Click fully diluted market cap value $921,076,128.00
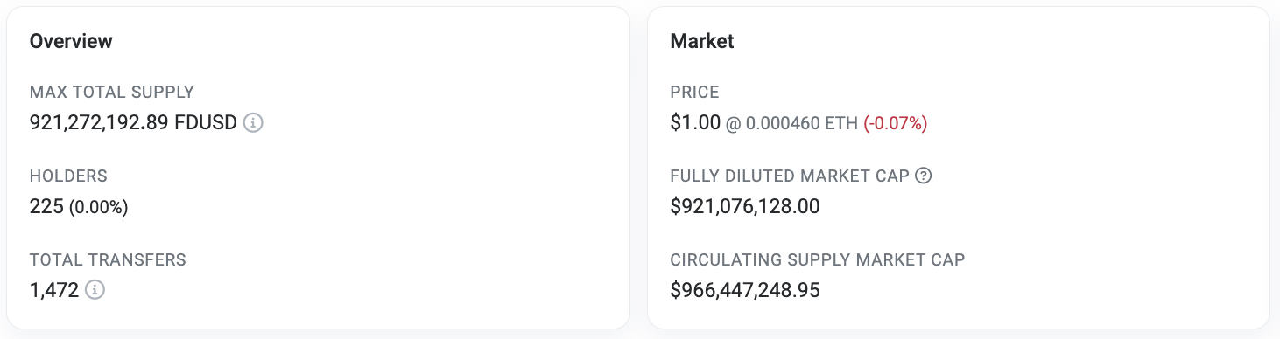 [x=745, y=207]
